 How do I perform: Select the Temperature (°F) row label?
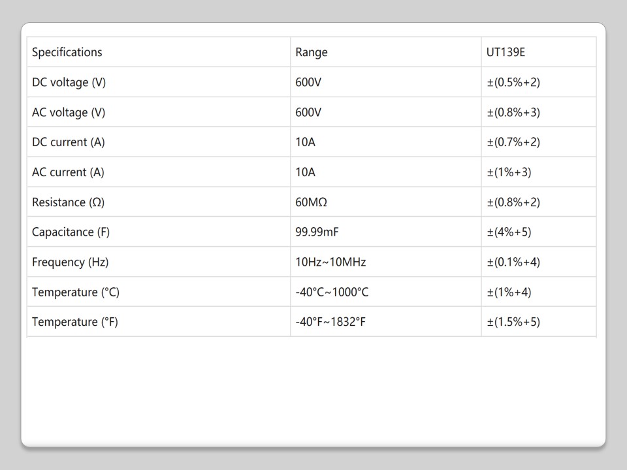coord(74,322)
